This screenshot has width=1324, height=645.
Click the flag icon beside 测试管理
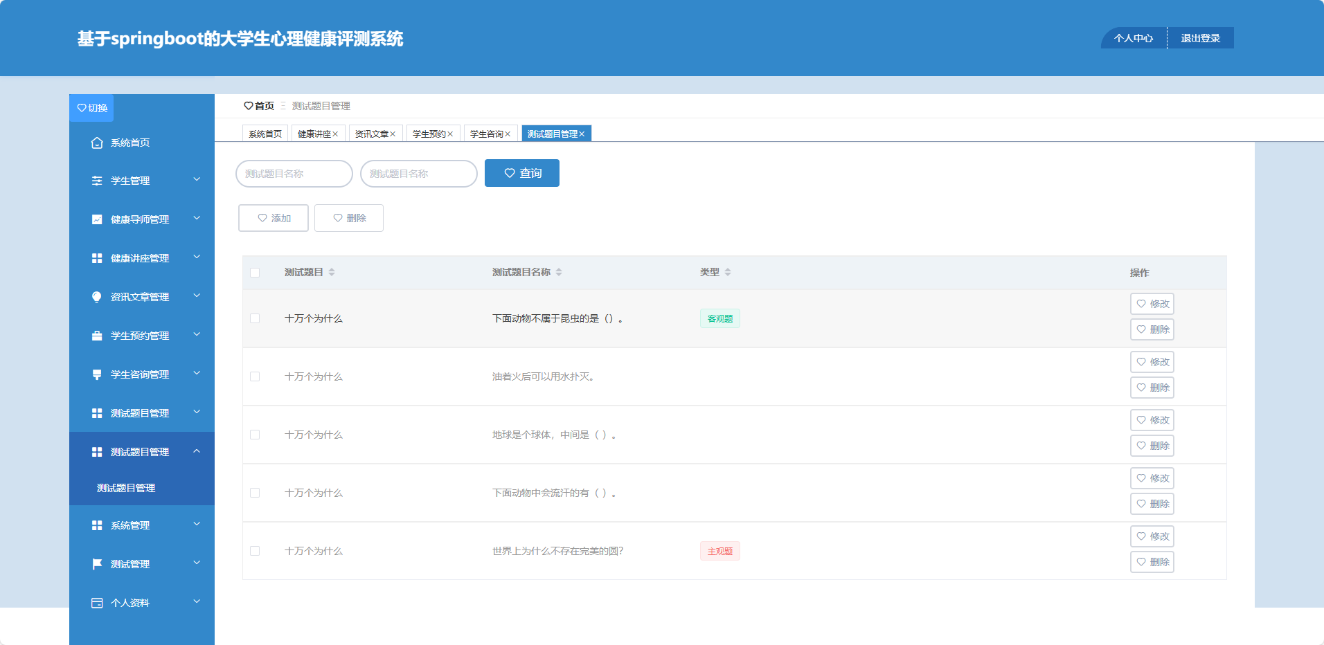[x=97, y=564]
